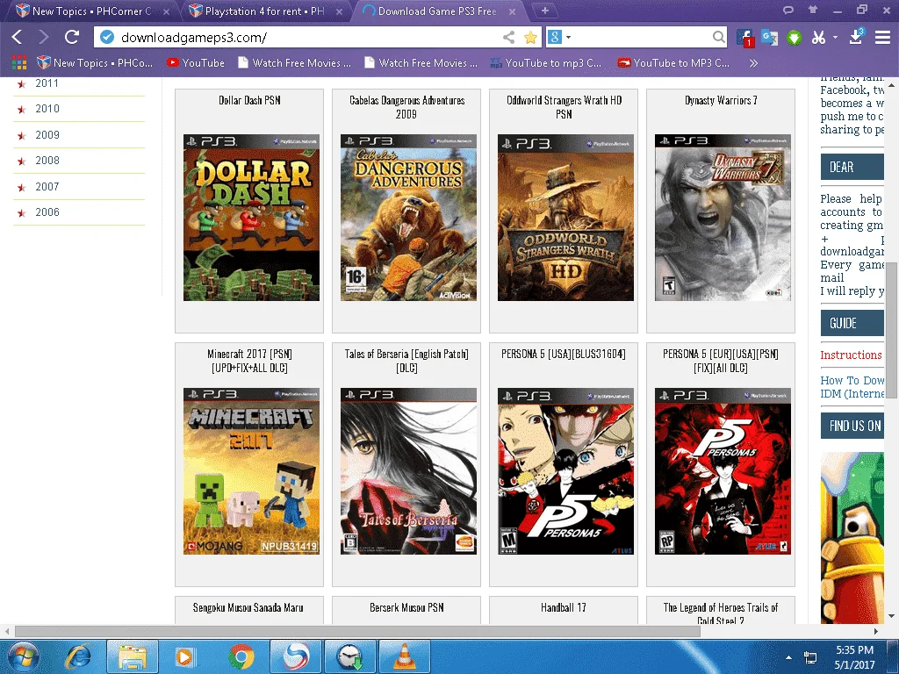Launch Internet Explorer from taskbar
Image resolution: width=899 pixels, height=674 pixels.
77,656
